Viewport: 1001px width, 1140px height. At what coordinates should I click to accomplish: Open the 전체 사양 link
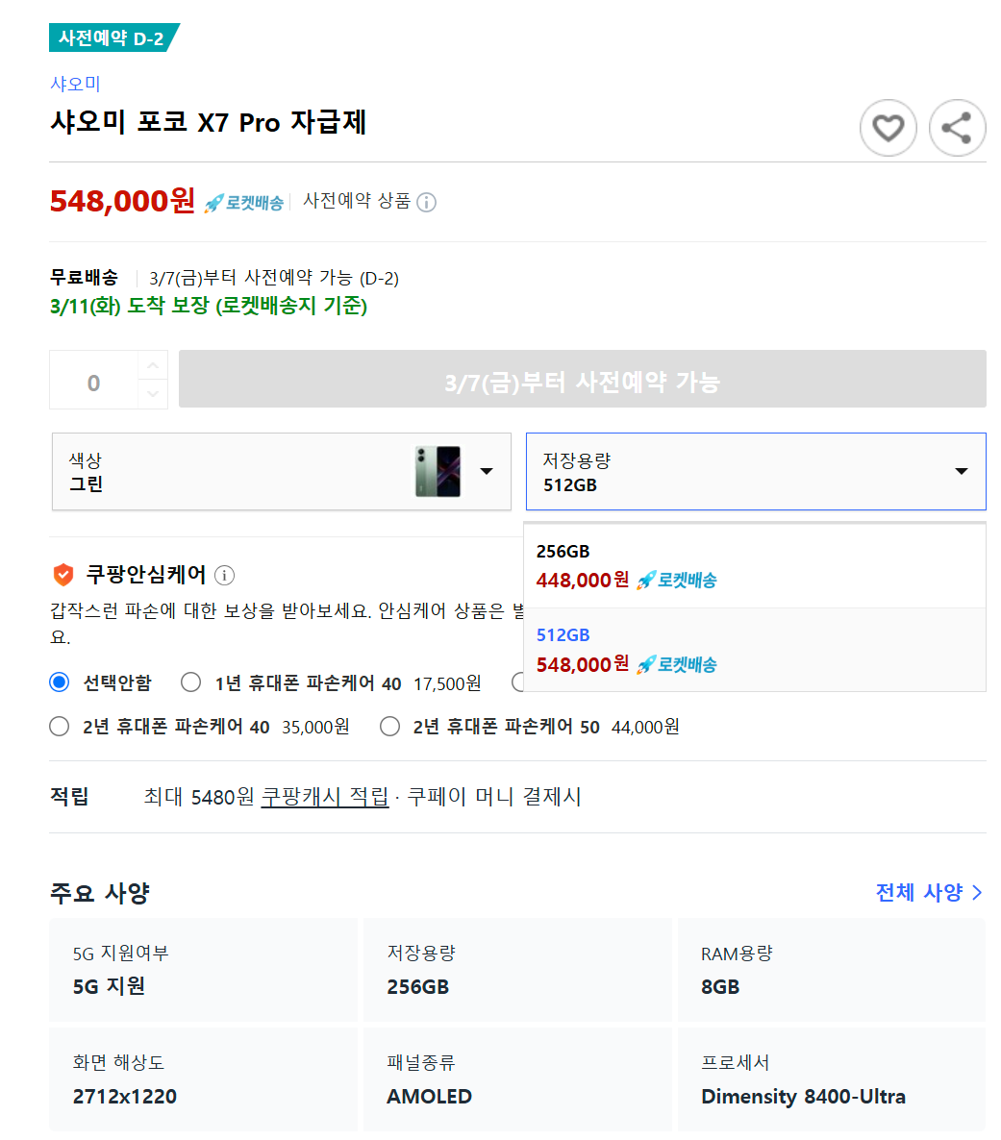[x=929, y=892]
